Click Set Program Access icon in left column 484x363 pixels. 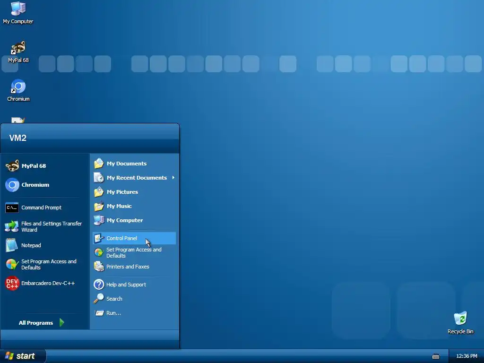pyautogui.click(x=12, y=265)
